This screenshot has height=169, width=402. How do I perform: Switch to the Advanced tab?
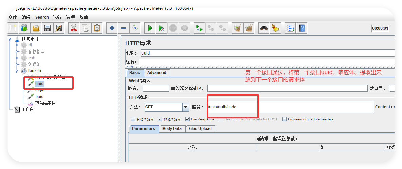coord(157,73)
